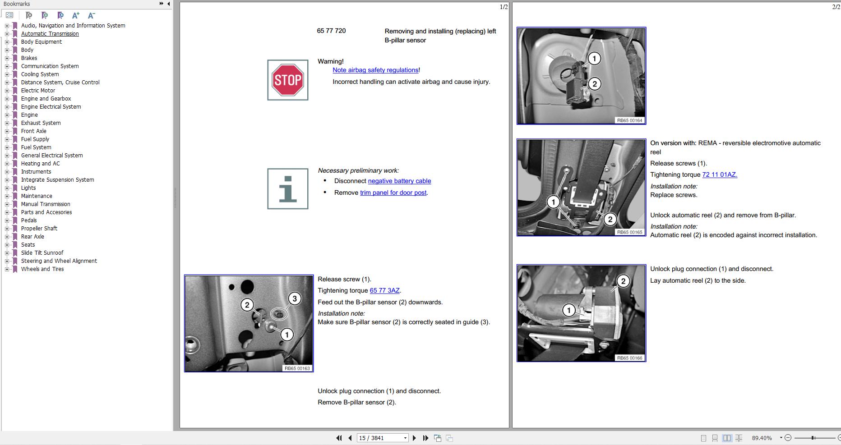Screen dimensions: 841x445
Task: Click the 89.40% zoom value
Action: 762,438
